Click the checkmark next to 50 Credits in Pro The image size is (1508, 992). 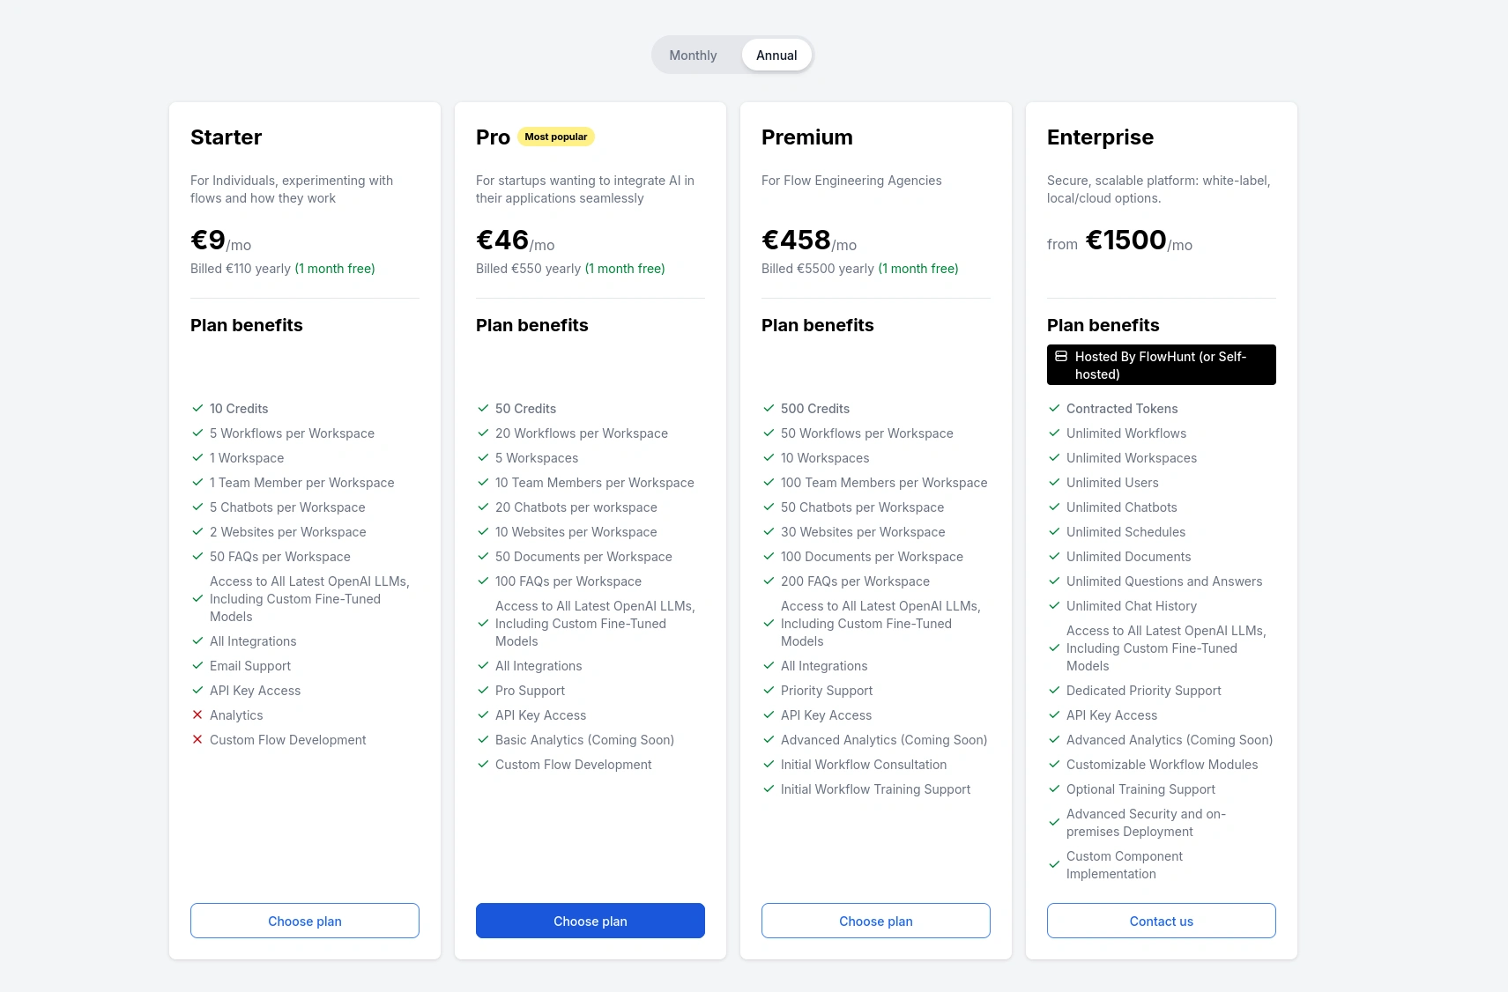tap(483, 408)
